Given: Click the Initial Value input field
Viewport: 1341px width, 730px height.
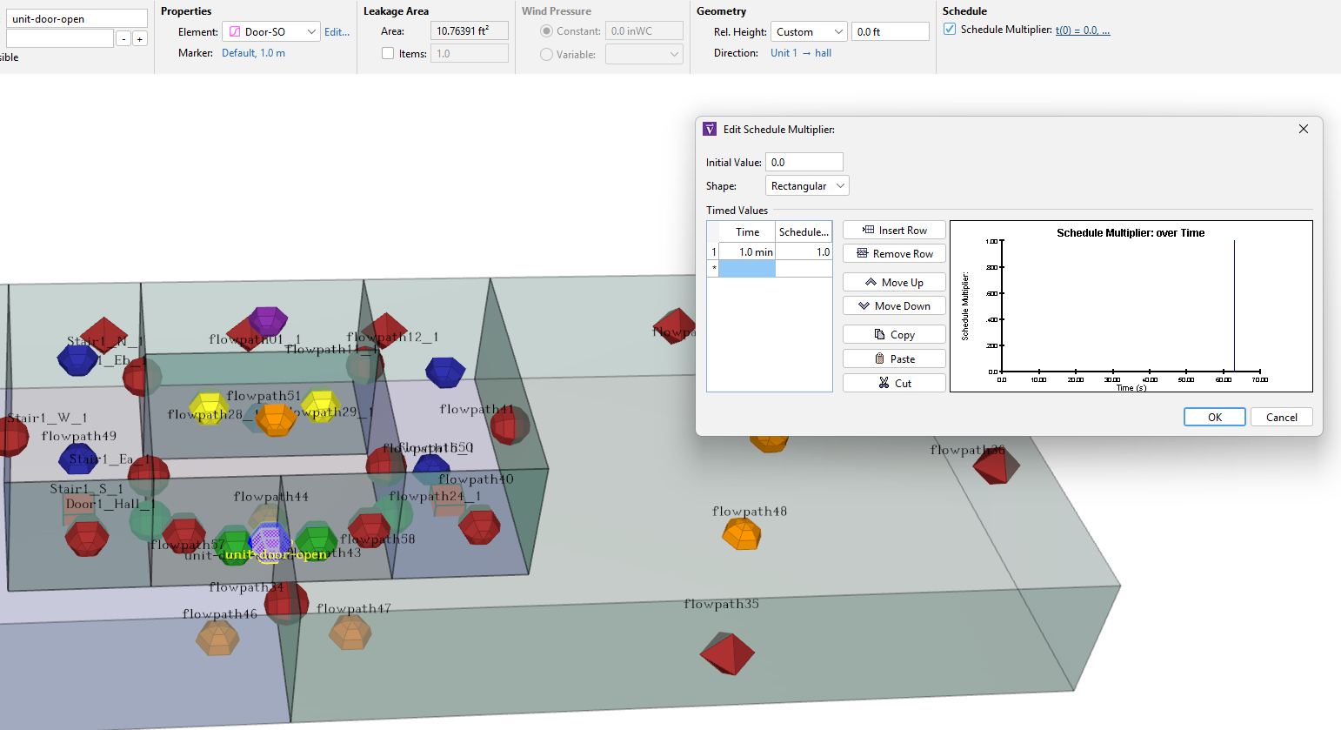Looking at the screenshot, I should click(x=804, y=163).
